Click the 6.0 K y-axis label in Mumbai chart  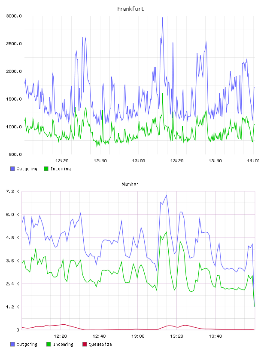[x=13, y=215]
